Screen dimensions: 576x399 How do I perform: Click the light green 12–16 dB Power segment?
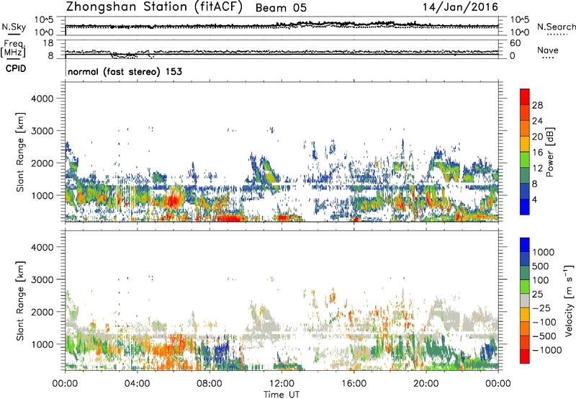(525, 160)
